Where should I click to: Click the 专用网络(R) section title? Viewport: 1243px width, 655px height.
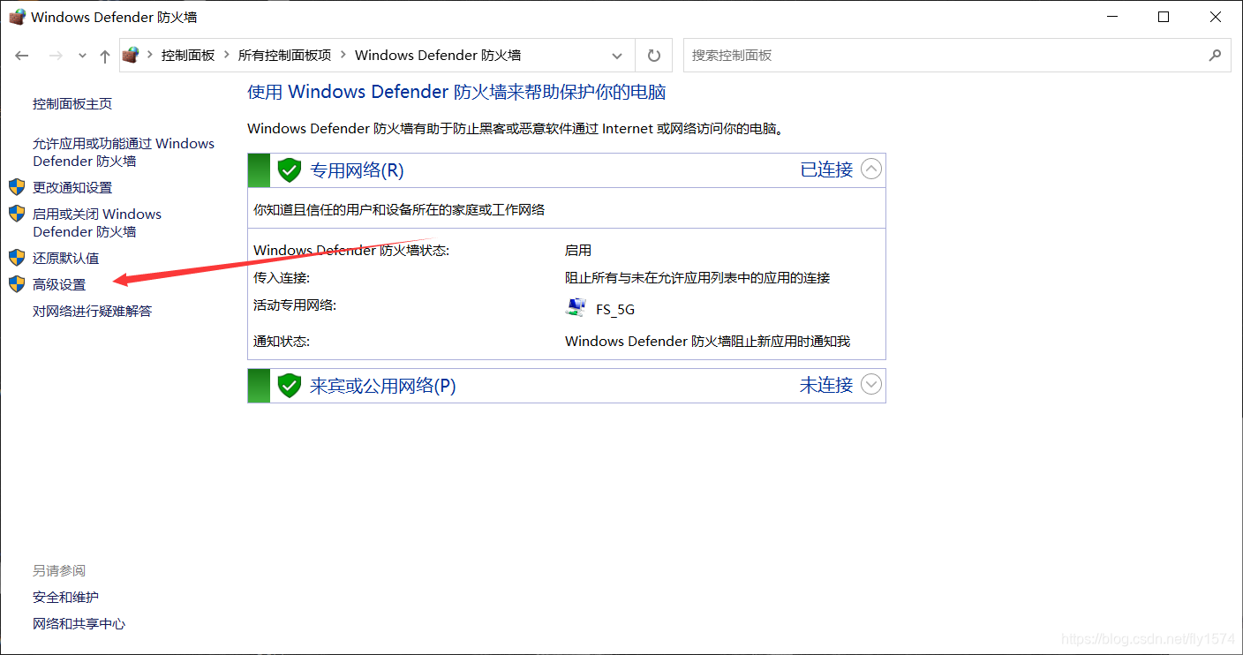pos(357,170)
